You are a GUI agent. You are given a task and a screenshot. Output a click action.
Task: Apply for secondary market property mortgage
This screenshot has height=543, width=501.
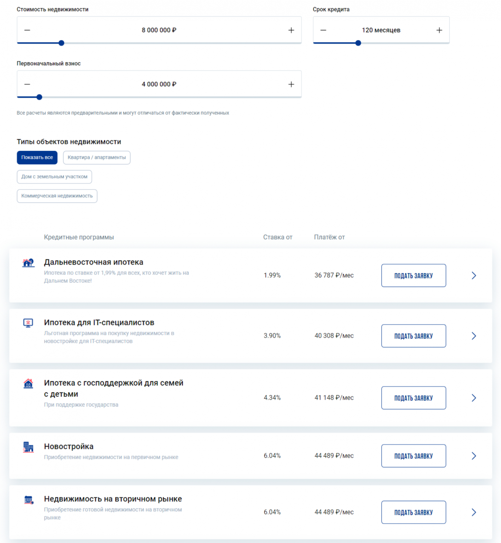(x=413, y=512)
